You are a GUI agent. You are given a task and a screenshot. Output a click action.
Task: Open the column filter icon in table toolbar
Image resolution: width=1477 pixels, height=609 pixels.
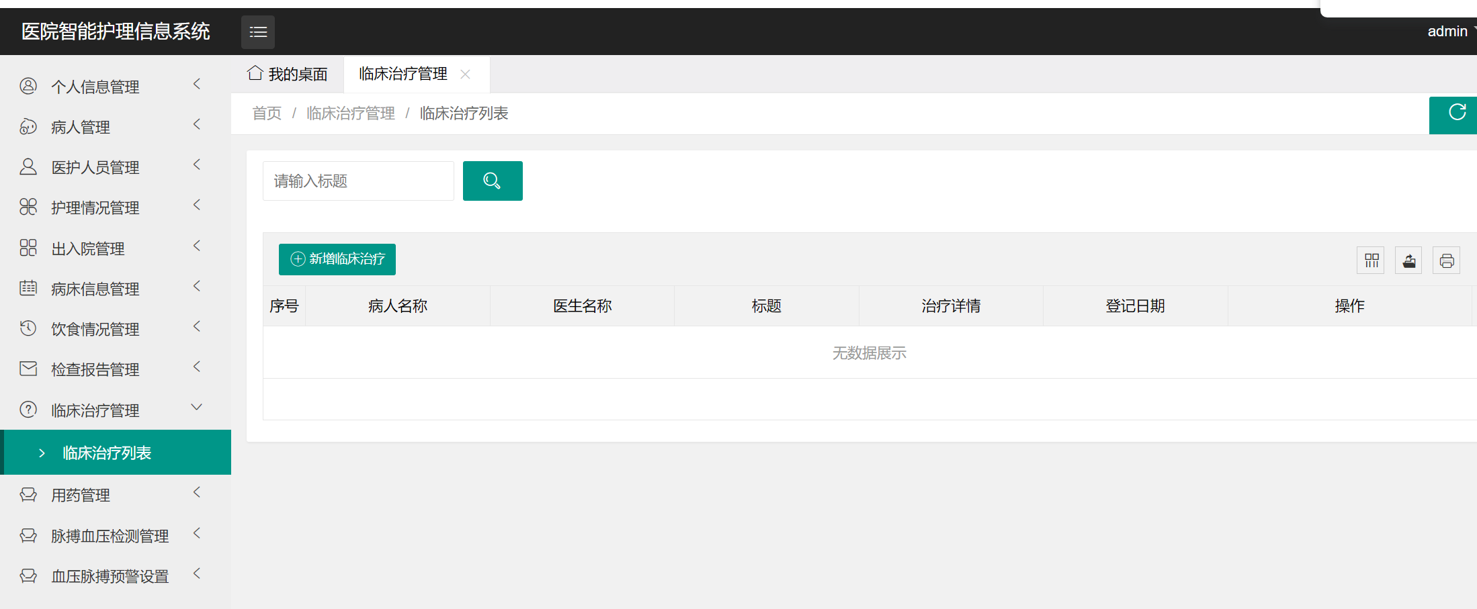click(1371, 261)
